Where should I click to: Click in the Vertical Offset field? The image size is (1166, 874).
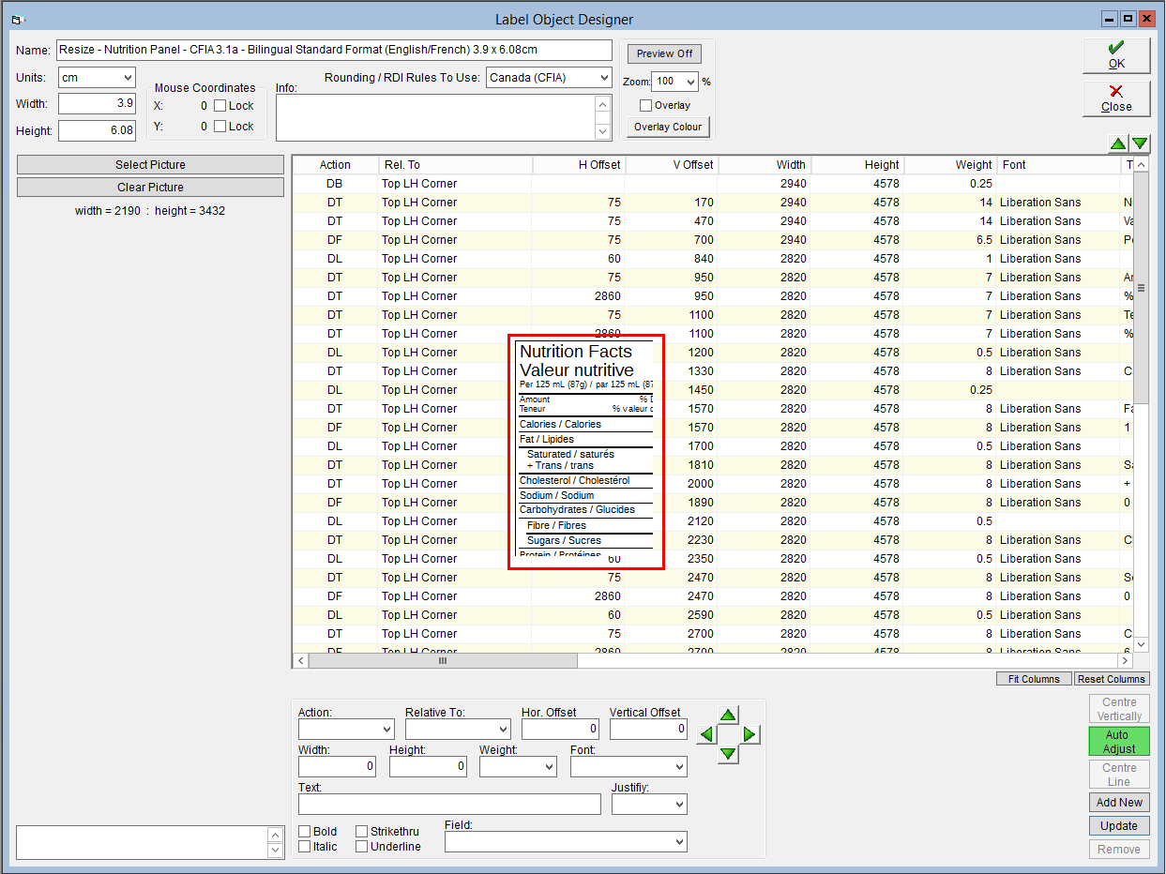tap(649, 729)
